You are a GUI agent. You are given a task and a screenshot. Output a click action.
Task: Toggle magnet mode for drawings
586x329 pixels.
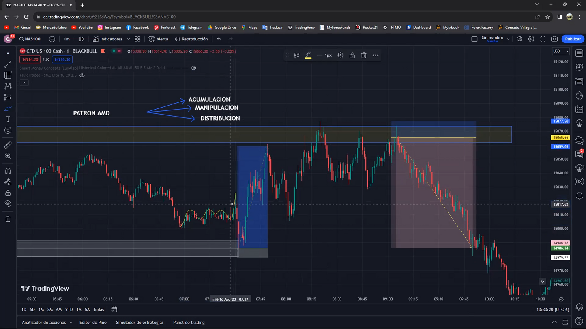coord(8,170)
